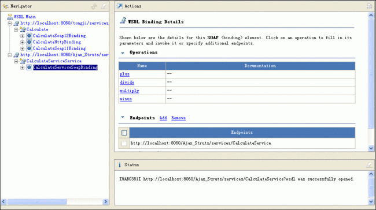Image resolution: width=376 pixels, height=210 pixels.
Task: Click the print icon in Actions header
Action: pos(369,6)
